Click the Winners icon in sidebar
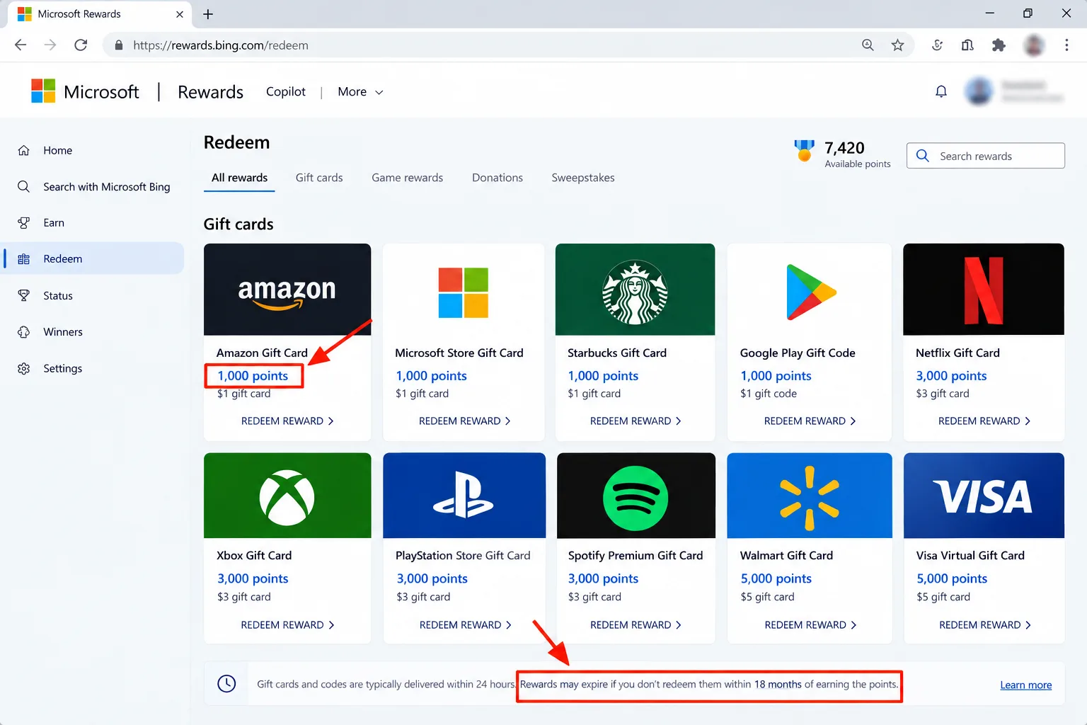 click(x=23, y=332)
